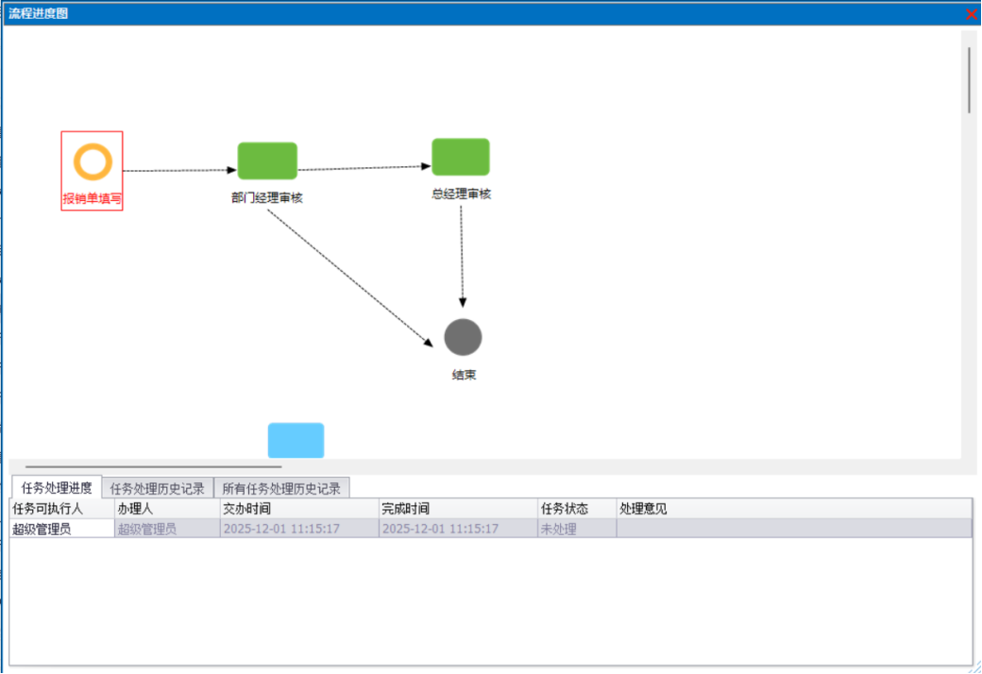Open the 所有任务处理历史记录 tab

click(x=281, y=488)
